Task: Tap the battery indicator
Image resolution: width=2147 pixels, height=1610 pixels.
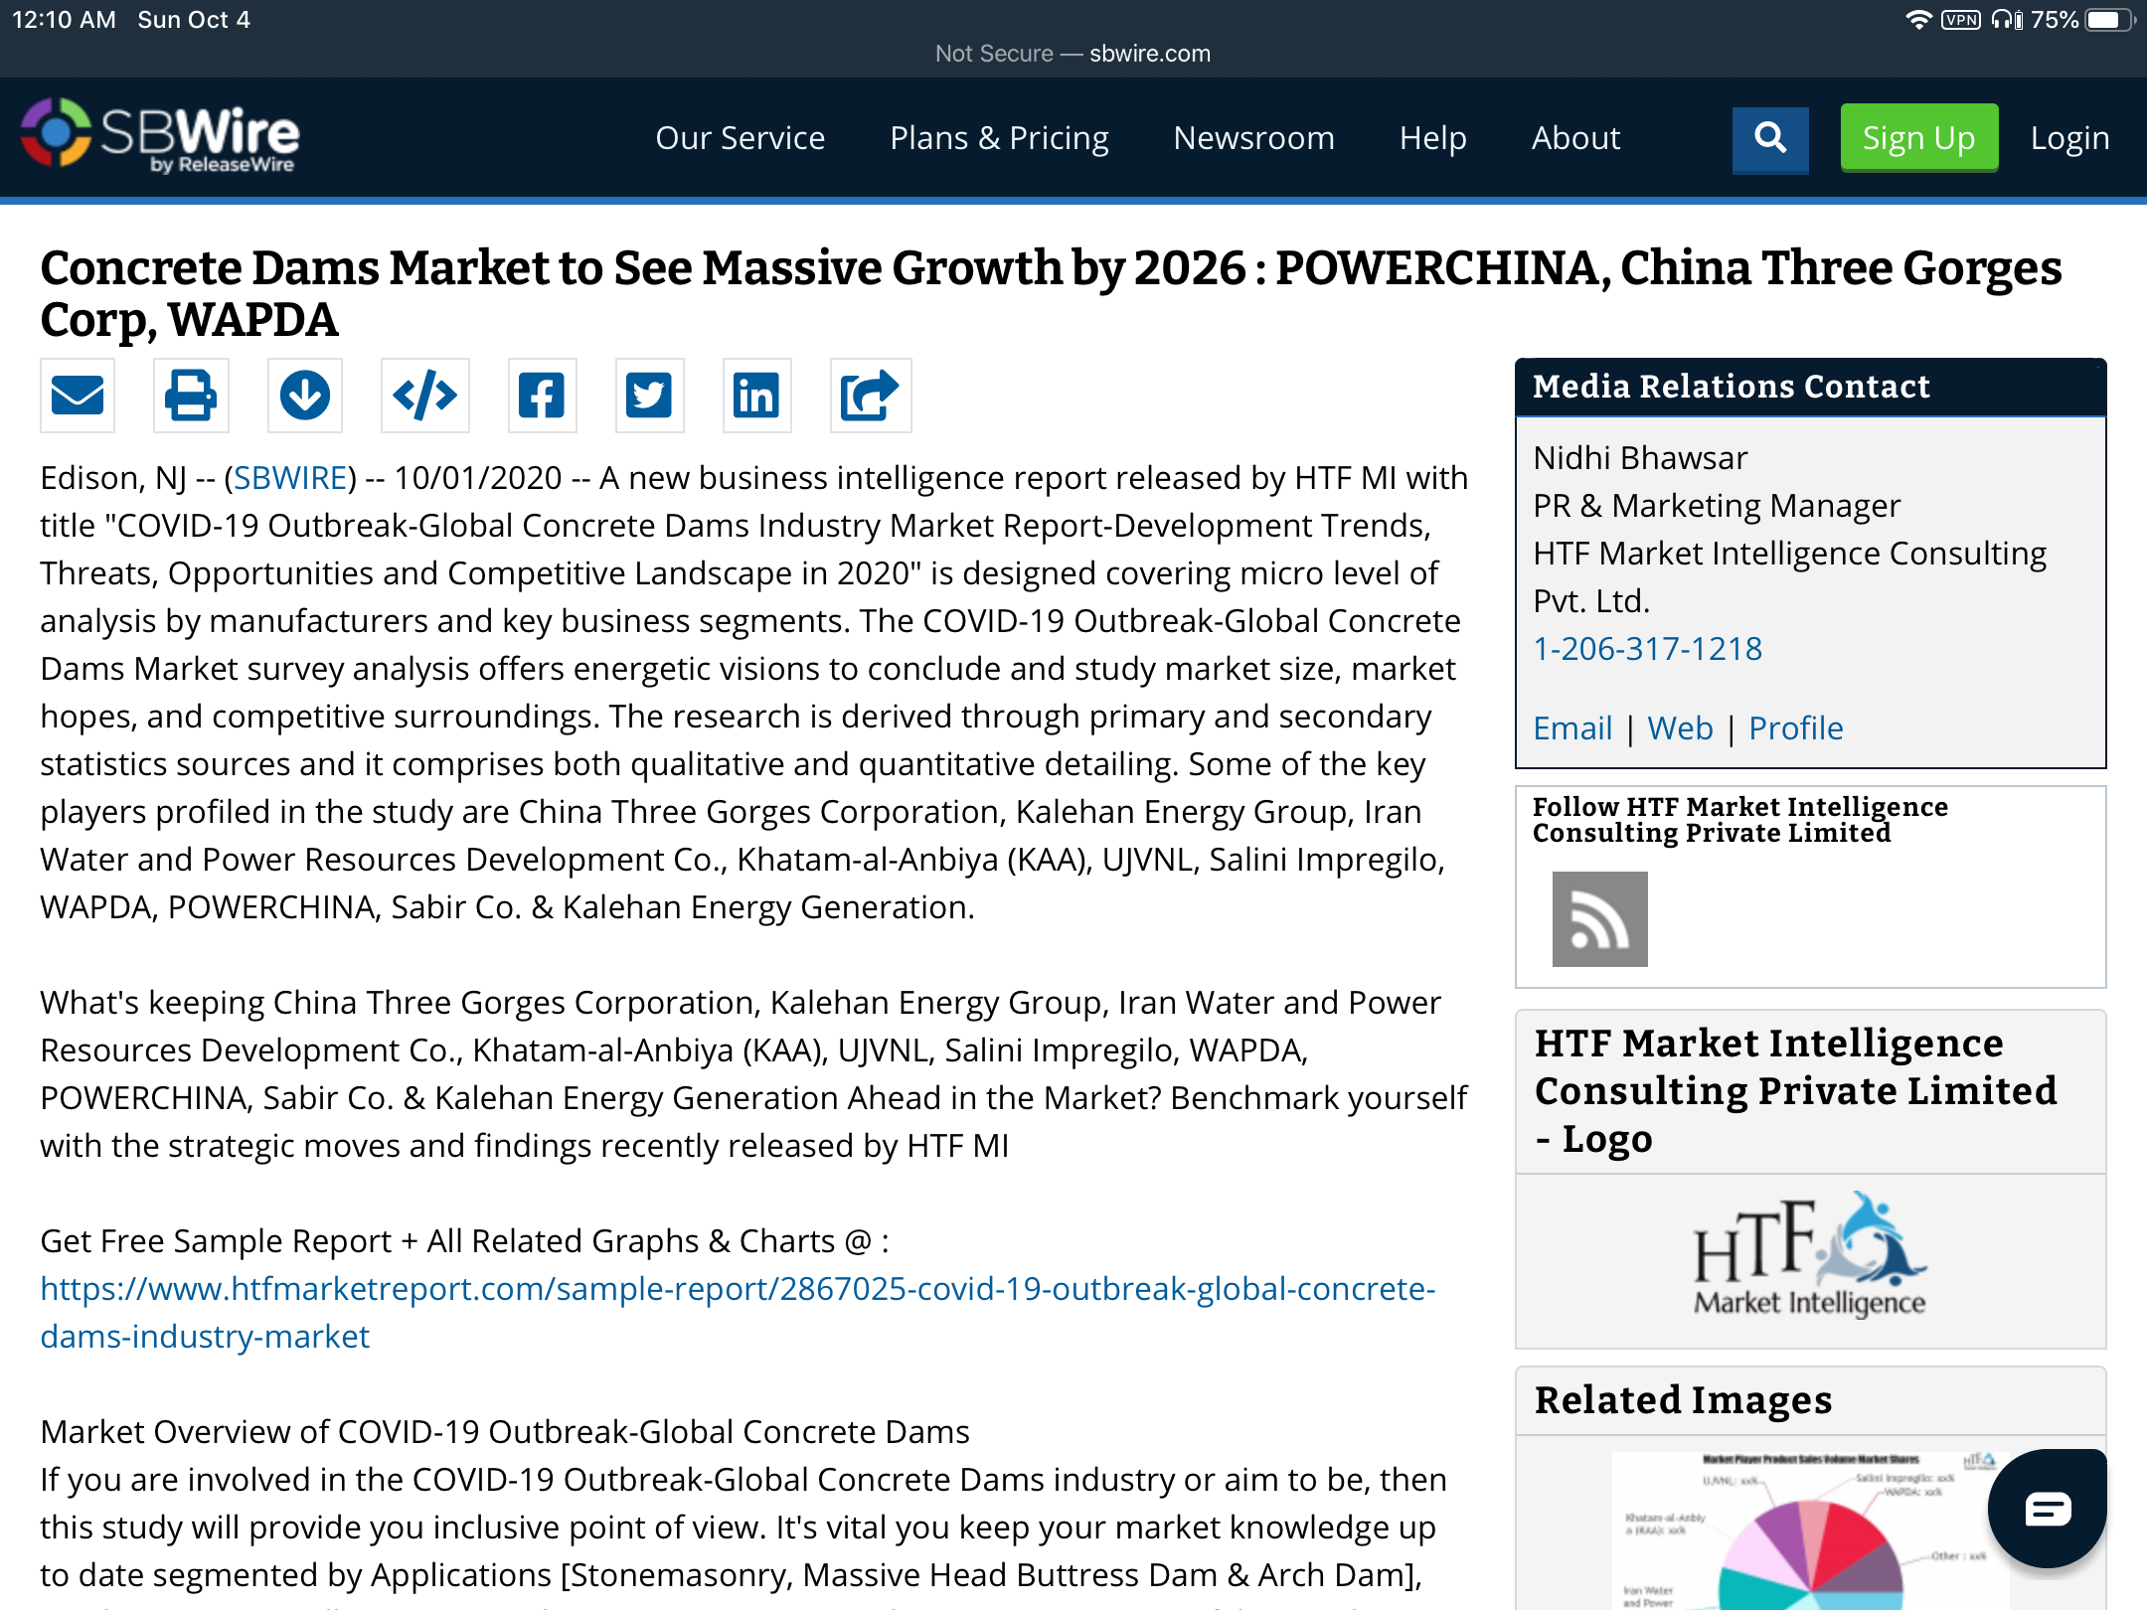Action: coord(2109,20)
